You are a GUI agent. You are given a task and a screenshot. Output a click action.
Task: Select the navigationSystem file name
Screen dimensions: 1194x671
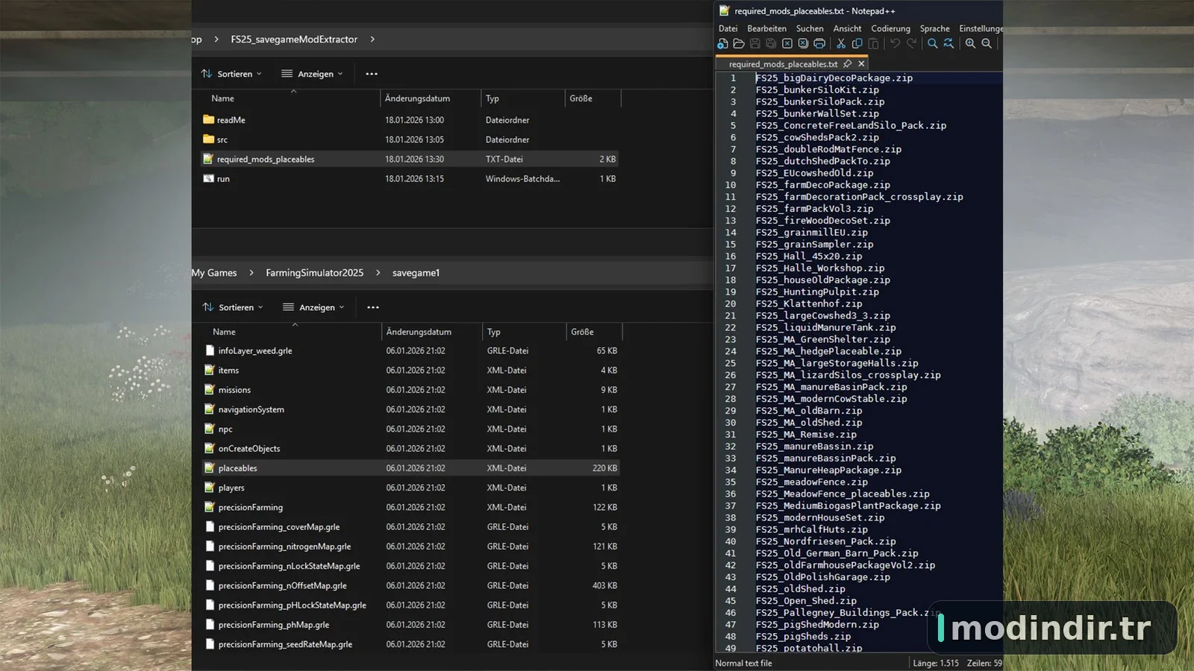[x=251, y=409]
